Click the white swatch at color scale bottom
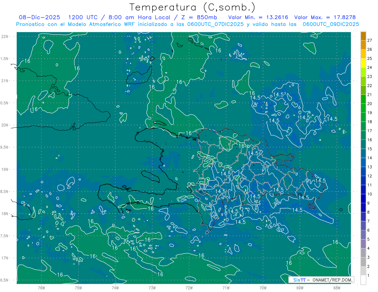This screenshot has width=378, height=292. 363,280
